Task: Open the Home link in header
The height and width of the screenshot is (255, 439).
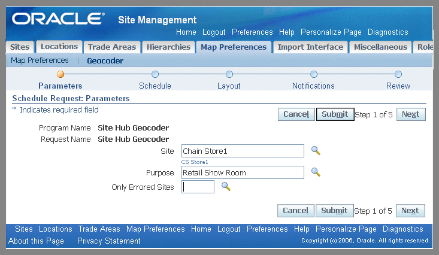Action: point(186,32)
